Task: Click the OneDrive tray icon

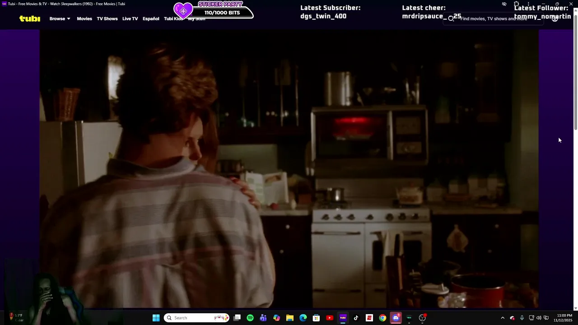Action: tap(512, 318)
